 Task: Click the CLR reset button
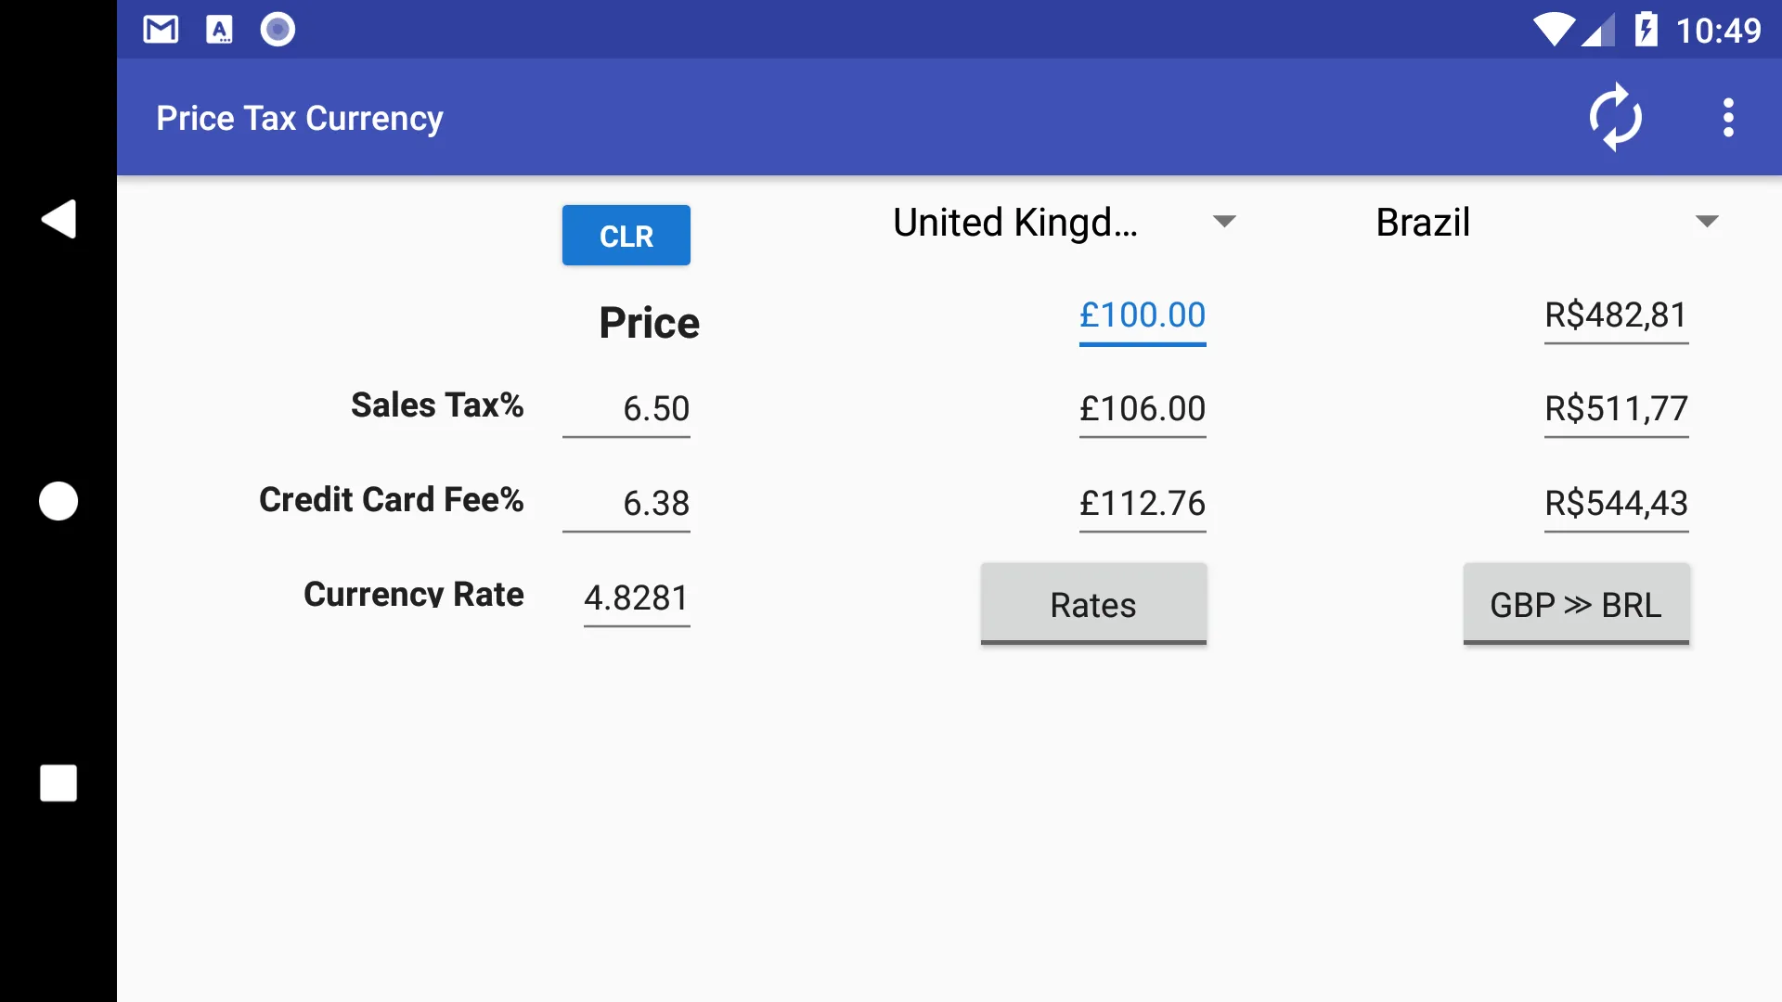point(626,235)
